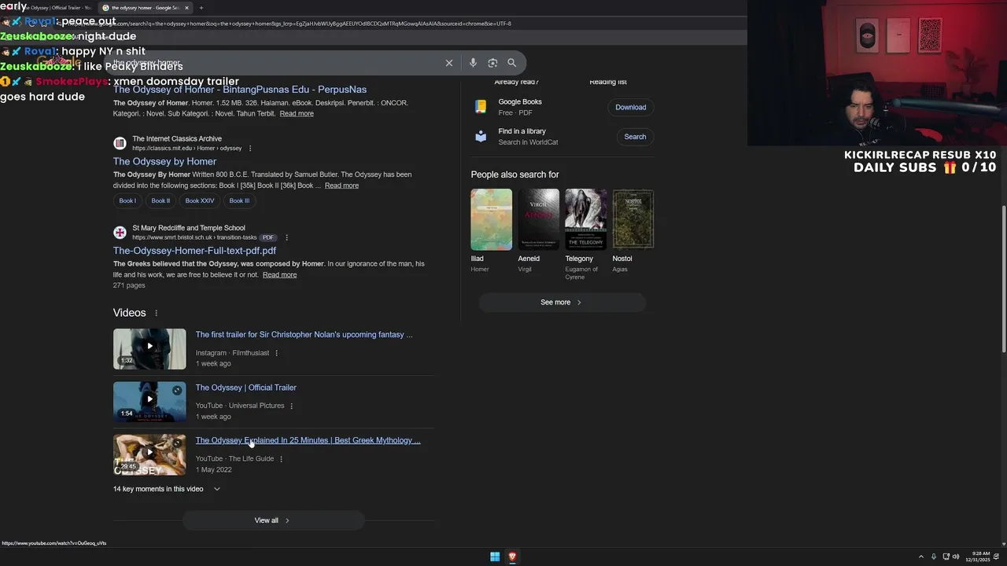Close the Google Search browser tab
1007x566 pixels.
point(186,8)
